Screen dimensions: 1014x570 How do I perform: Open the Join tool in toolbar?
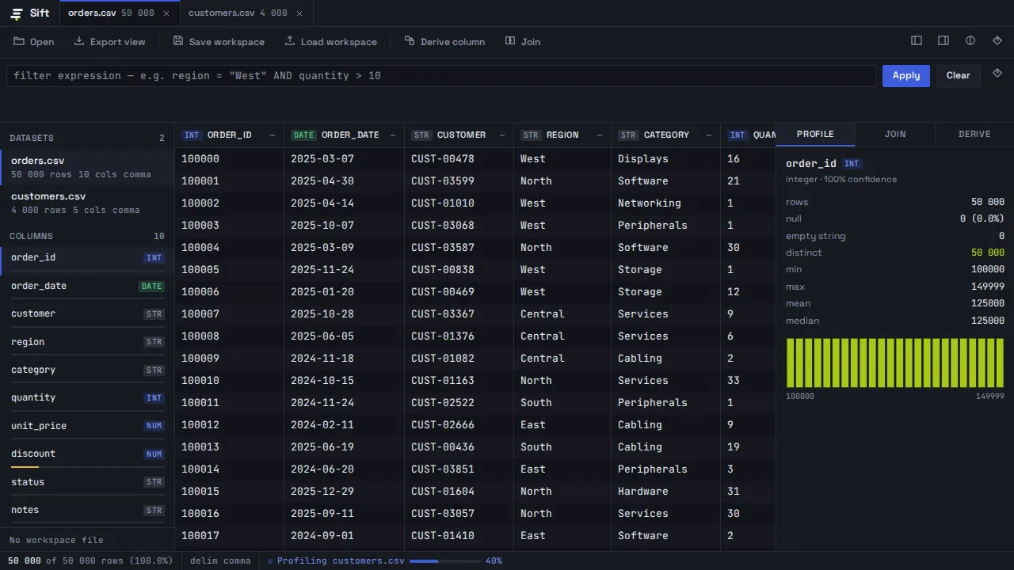tap(523, 41)
